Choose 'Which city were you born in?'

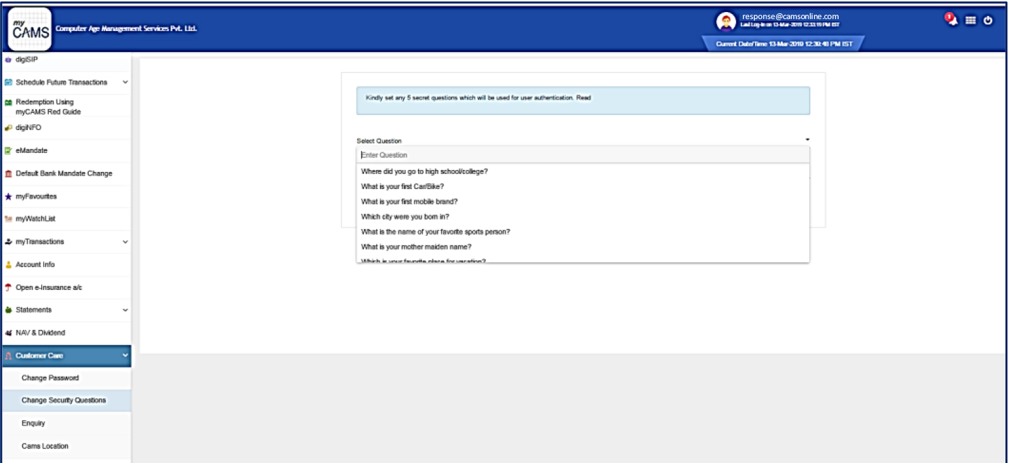[x=405, y=217]
